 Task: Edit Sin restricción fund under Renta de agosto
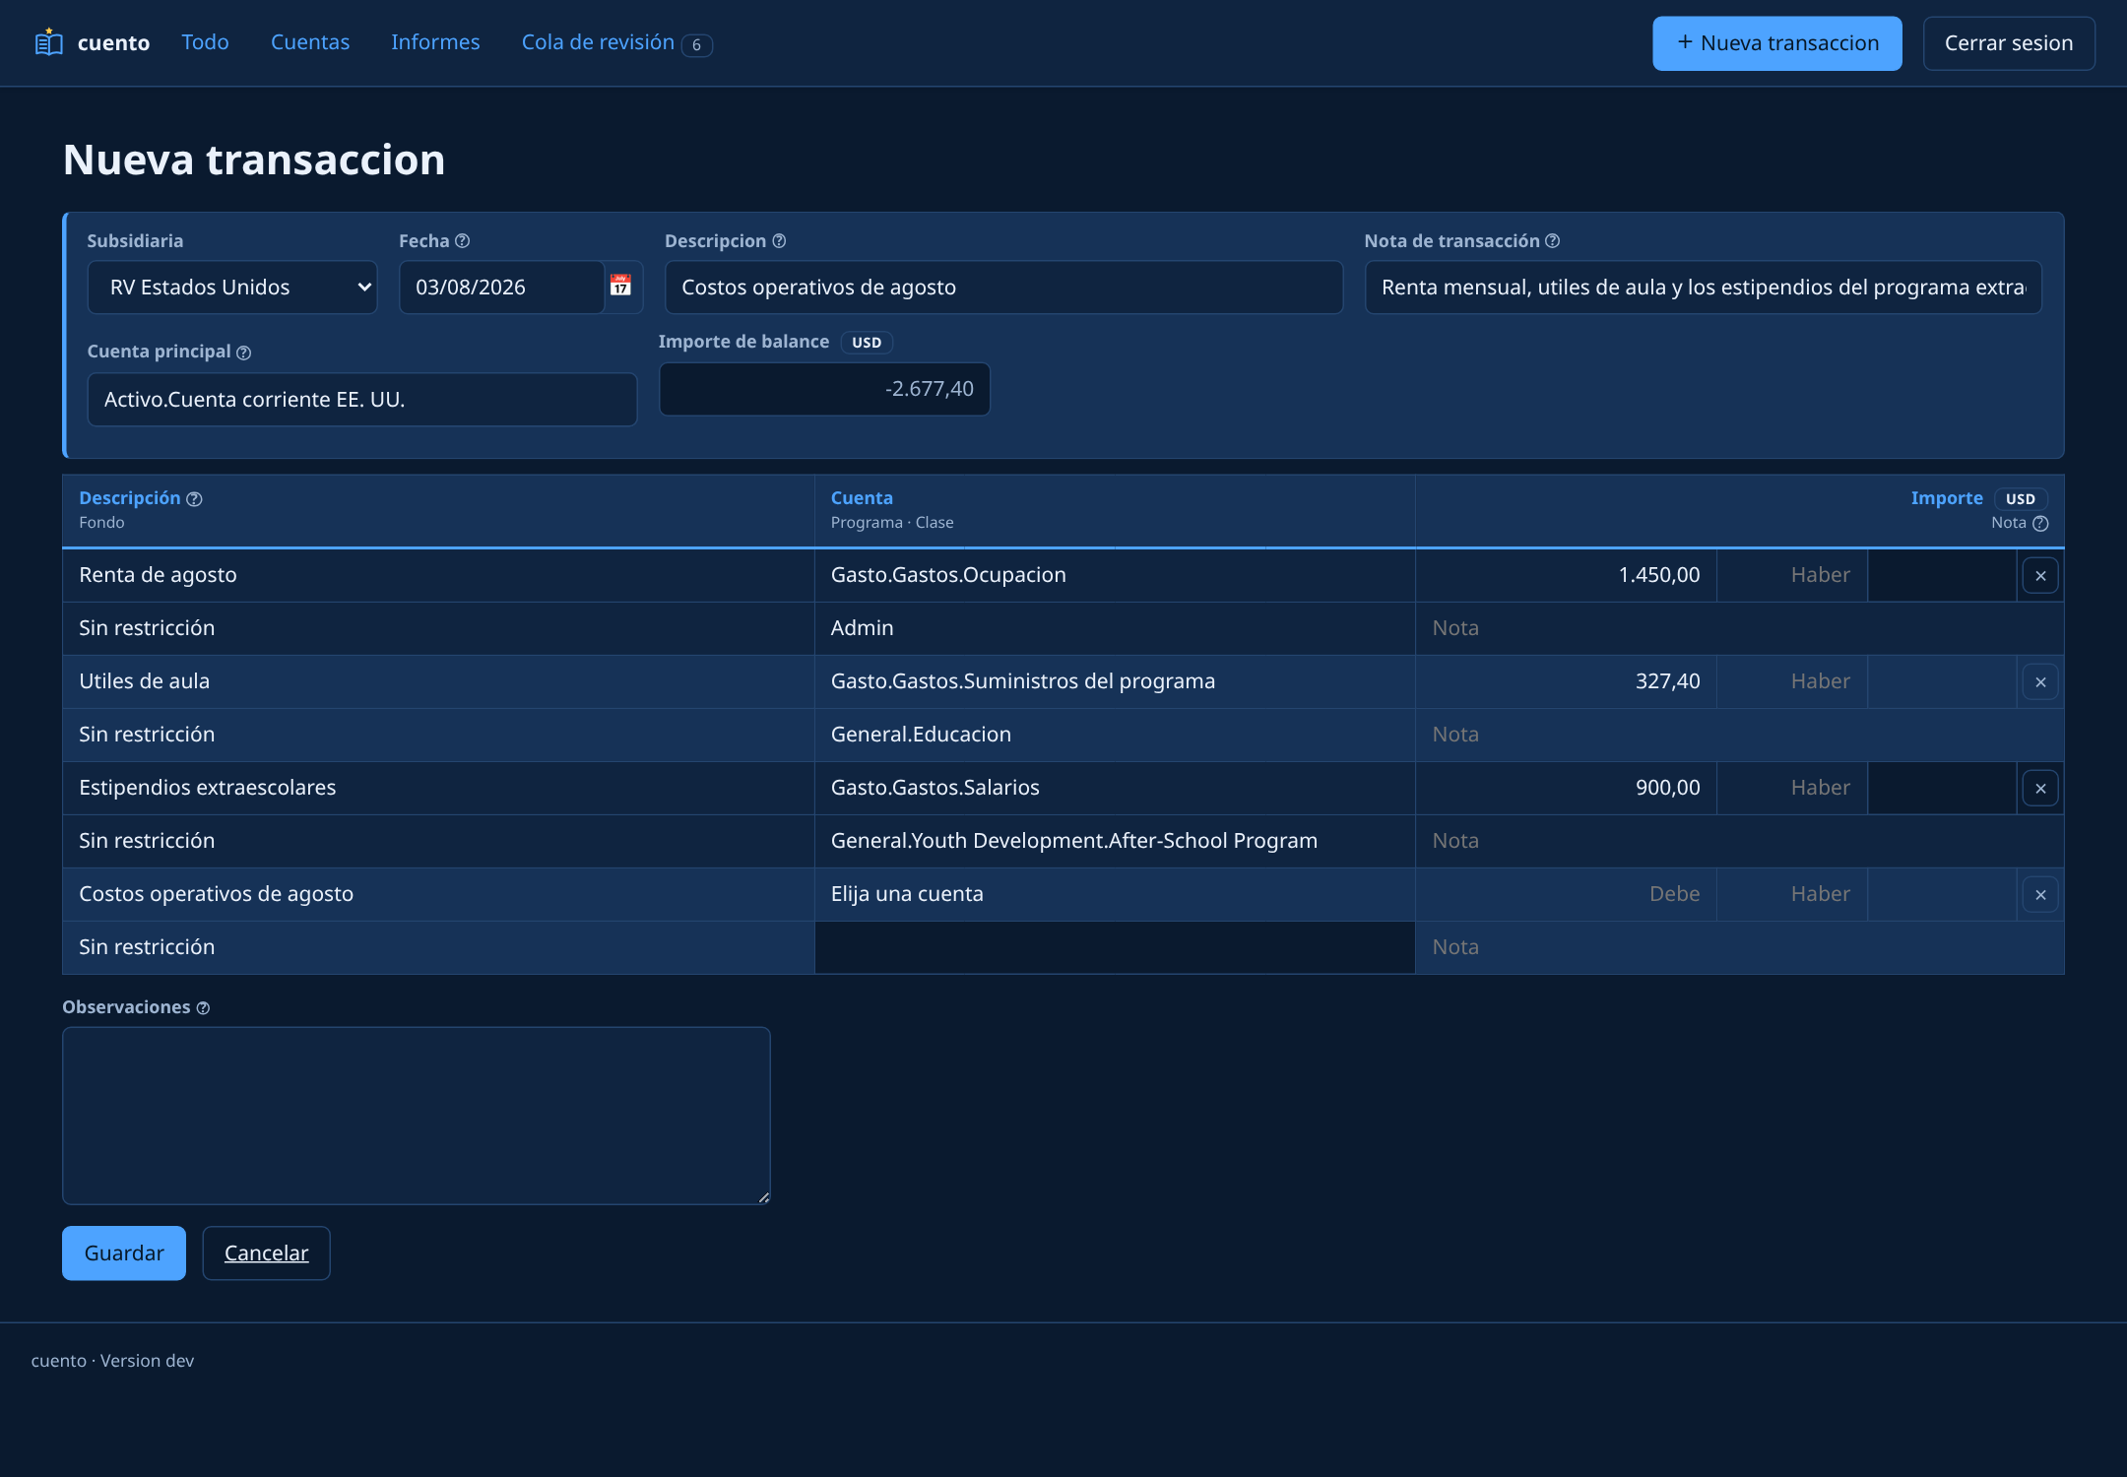point(438,628)
